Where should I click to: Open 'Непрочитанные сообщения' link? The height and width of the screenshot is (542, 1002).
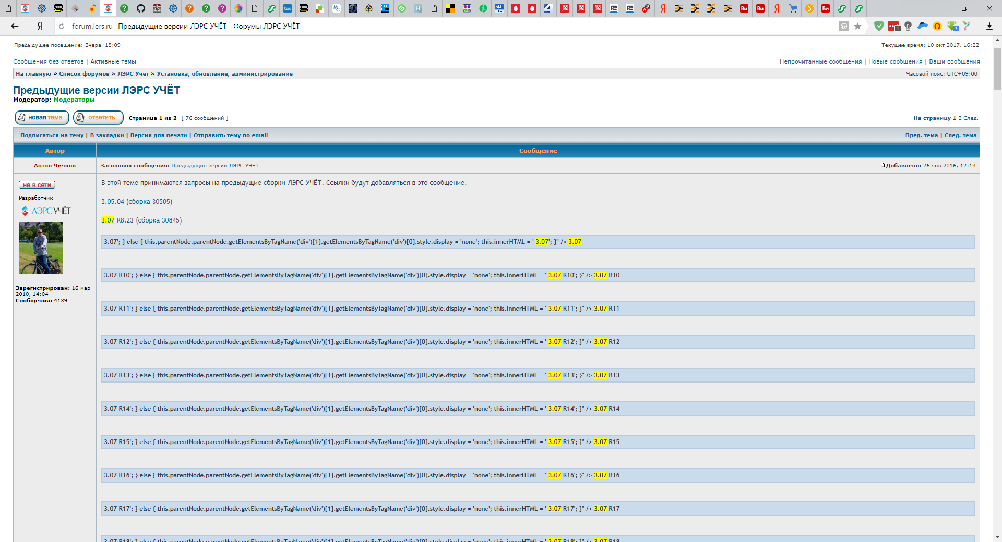point(820,61)
